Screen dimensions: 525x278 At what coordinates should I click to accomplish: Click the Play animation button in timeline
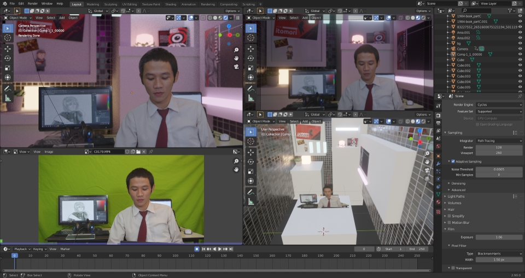click(x=220, y=249)
